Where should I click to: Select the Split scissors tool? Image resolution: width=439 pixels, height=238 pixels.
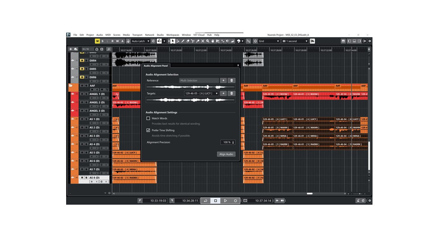(x=193, y=41)
